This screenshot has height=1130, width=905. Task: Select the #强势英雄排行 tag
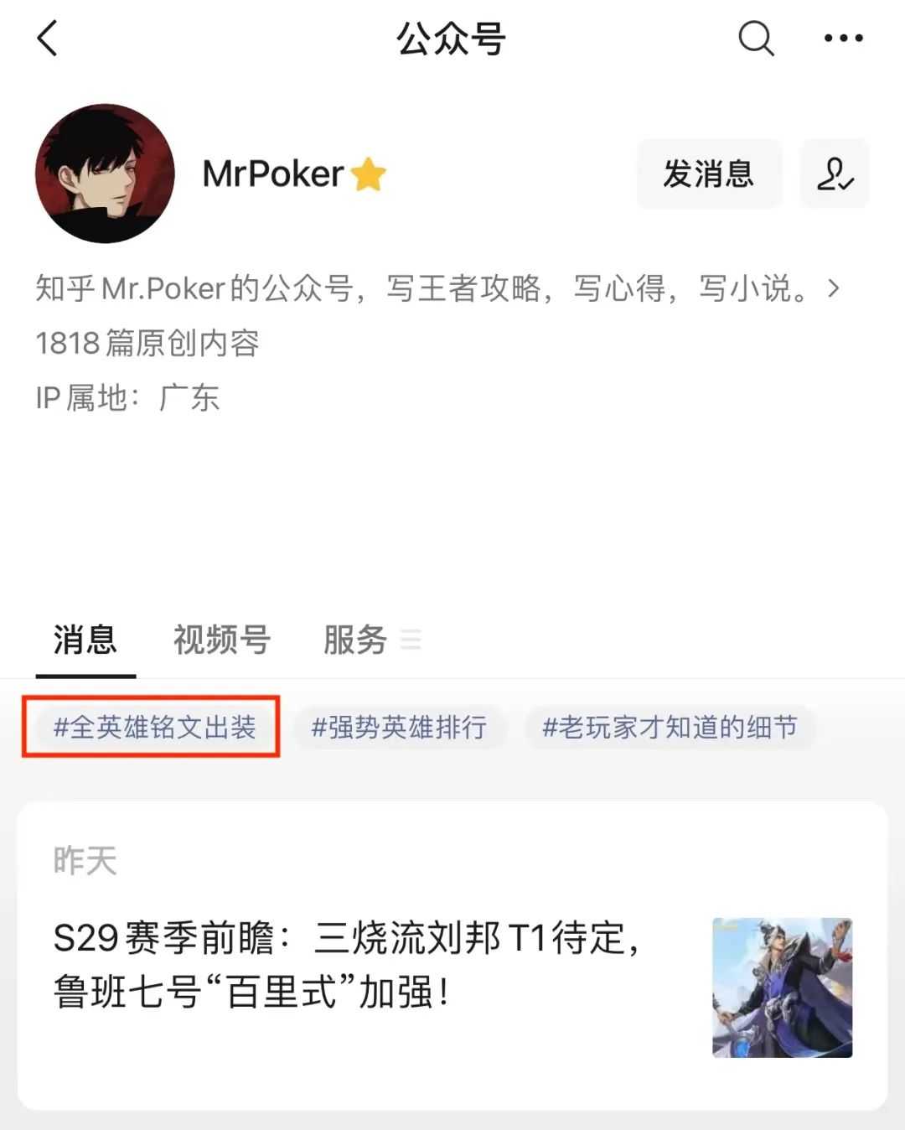[399, 727]
